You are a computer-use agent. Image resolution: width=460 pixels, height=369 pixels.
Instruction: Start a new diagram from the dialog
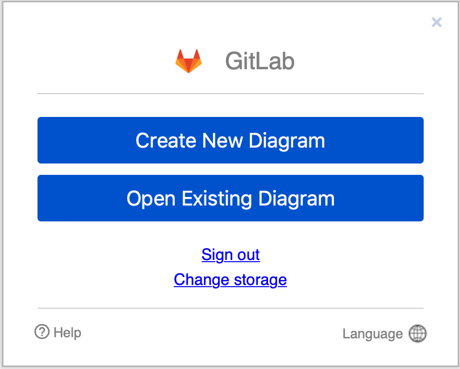(x=230, y=140)
